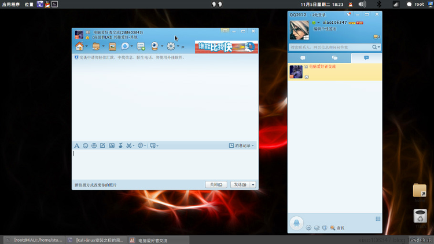Open QQ main menu penguin button

[x=296, y=223]
